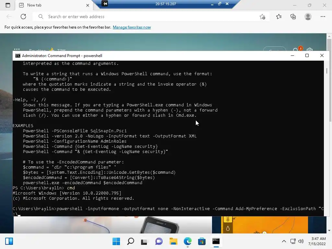Open the Favorites list icon
This screenshot has width=332, height=249.
coord(279,17)
